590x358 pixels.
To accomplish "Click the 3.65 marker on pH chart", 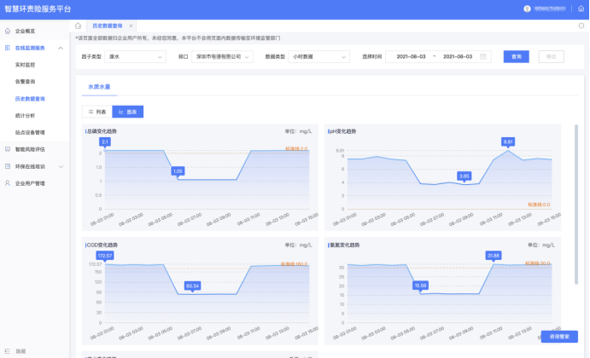I will click(464, 176).
